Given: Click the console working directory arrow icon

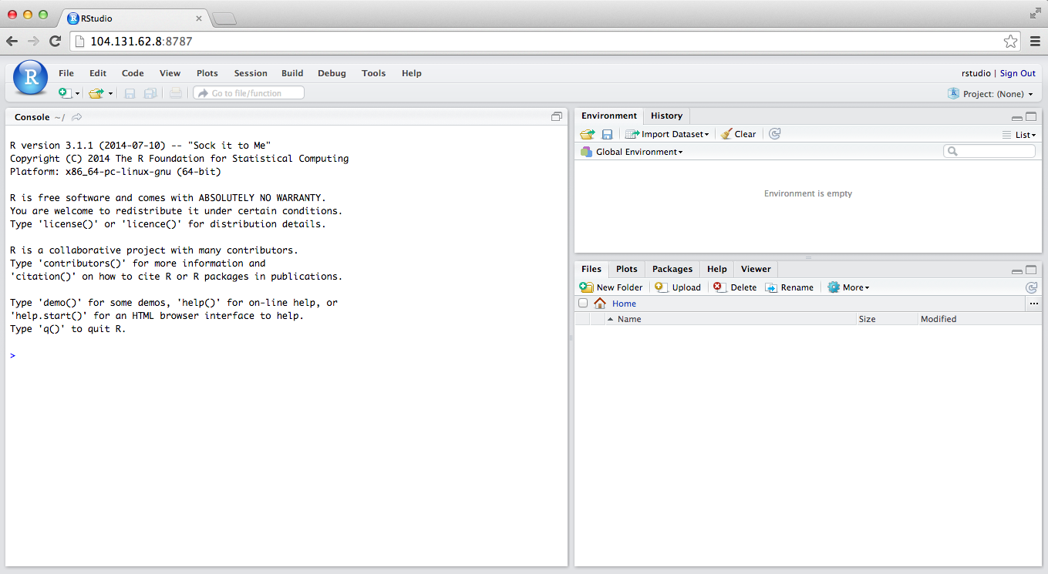Looking at the screenshot, I should pyautogui.click(x=77, y=117).
